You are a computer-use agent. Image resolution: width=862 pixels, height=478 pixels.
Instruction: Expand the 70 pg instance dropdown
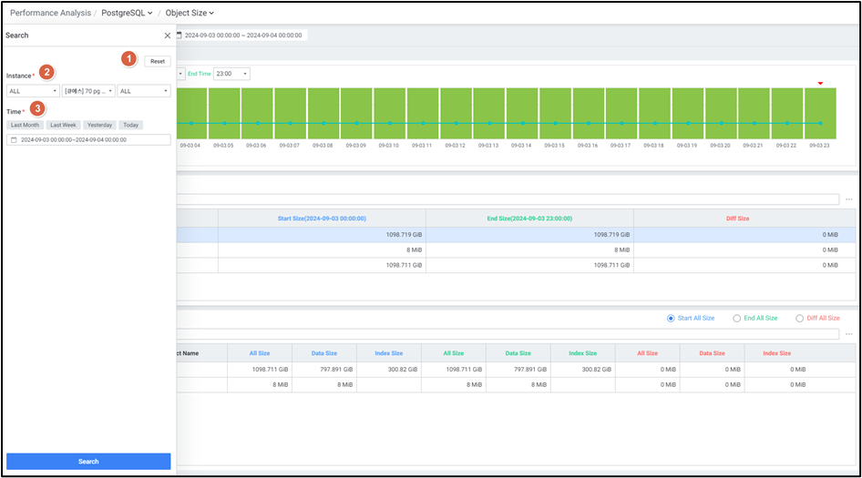[88, 91]
